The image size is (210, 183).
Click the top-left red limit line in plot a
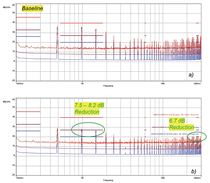(x=28, y=17)
